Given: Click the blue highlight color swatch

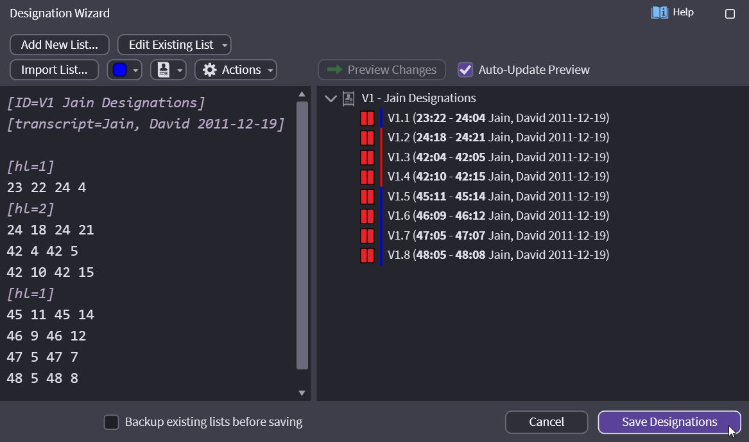Looking at the screenshot, I should tap(119, 70).
